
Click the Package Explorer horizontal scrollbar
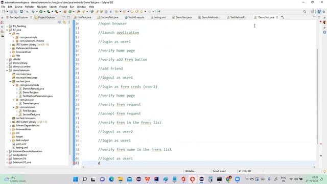click(x=16, y=167)
